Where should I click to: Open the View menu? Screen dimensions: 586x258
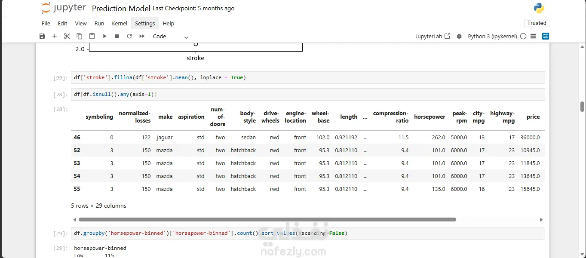[81, 23]
